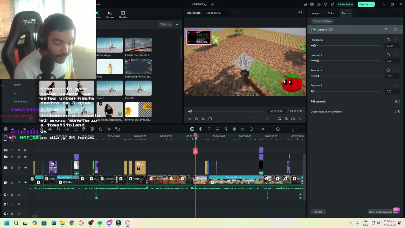Viewport: 405px width, 228px height.
Task: Open the timeline view options dropdown arrow
Action: pos(298,129)
